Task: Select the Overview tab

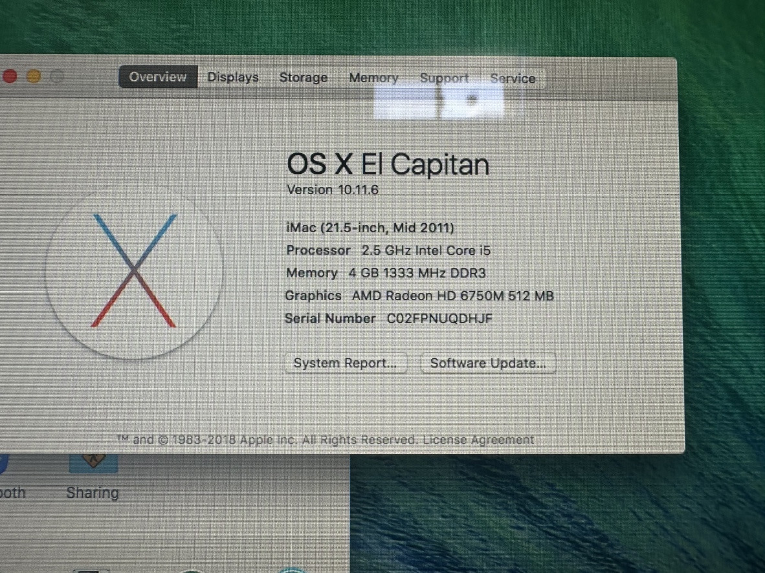Action: [x=157, y=77]
